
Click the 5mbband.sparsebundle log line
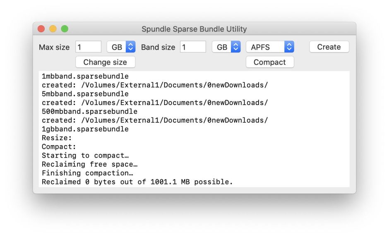click(85, 94)
